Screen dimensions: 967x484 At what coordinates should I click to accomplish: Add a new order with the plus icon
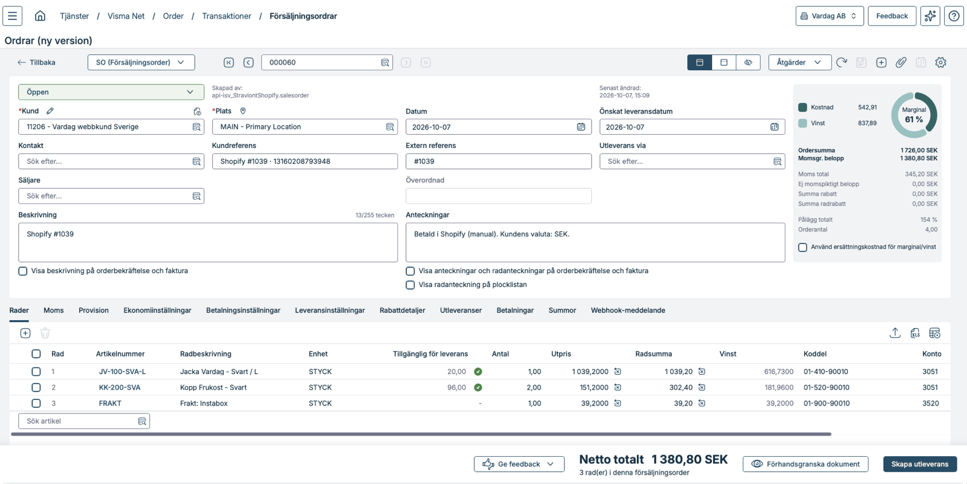point(881,62)
